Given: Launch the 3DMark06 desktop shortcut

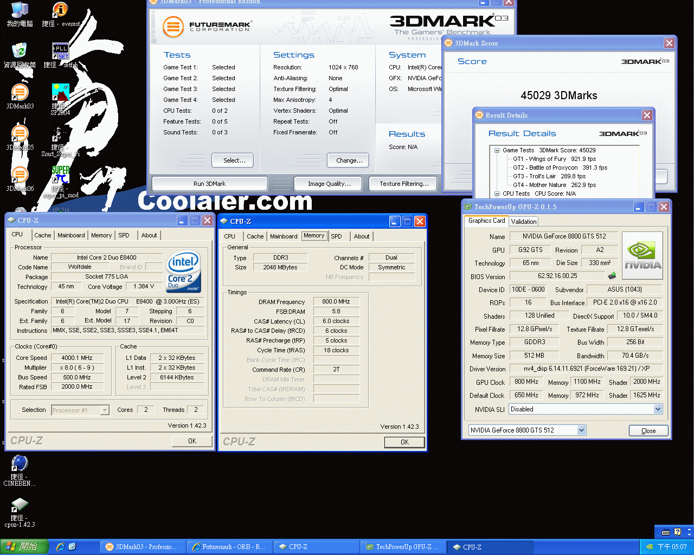Looking at the screenshot, I should pyautogui.click(x=20, y=179).
